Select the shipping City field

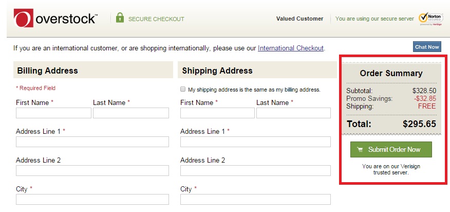255,199
